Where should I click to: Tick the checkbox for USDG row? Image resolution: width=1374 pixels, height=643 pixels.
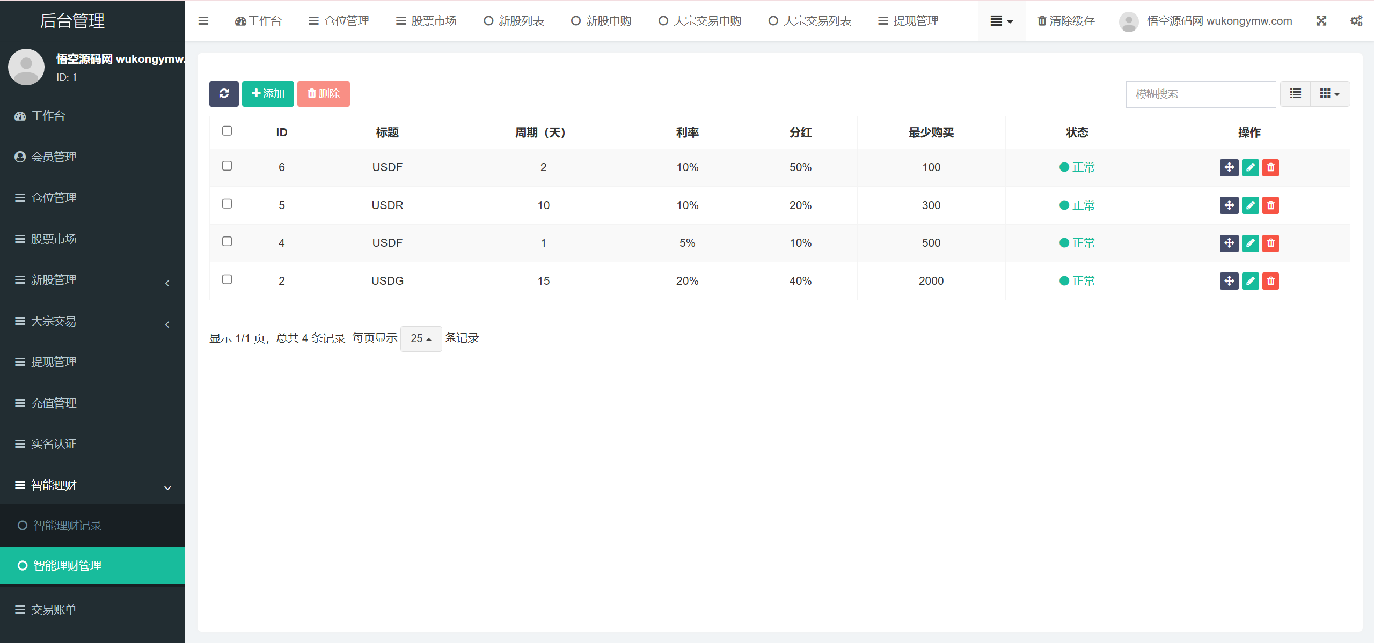pos(227,279)
